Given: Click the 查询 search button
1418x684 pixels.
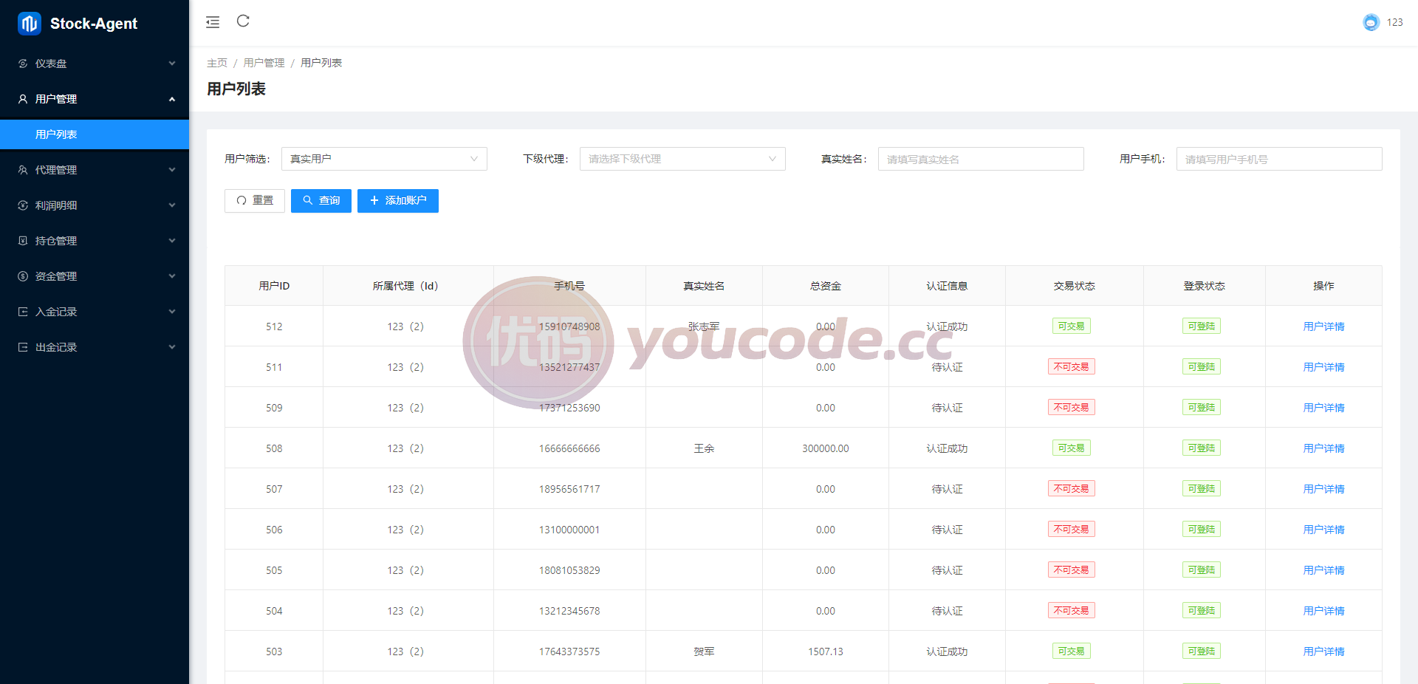Looking at the screenshot, I should pyautogui.click(x=321, y=201).
